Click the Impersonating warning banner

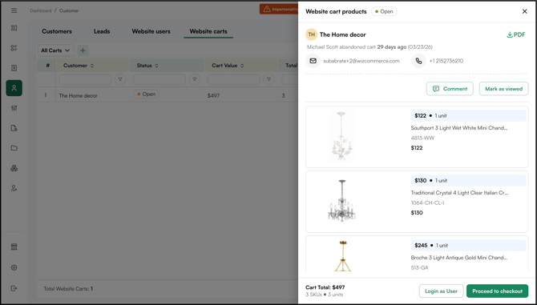279,10
